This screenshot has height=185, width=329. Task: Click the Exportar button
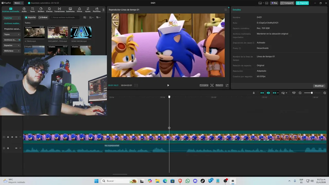(x=302, y=3)
